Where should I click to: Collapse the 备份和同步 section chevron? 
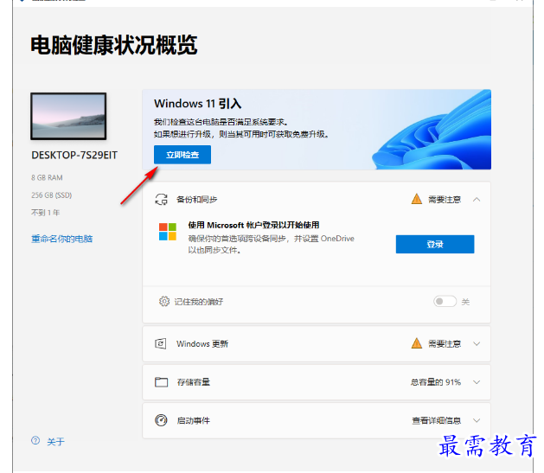tap(477, 200)
